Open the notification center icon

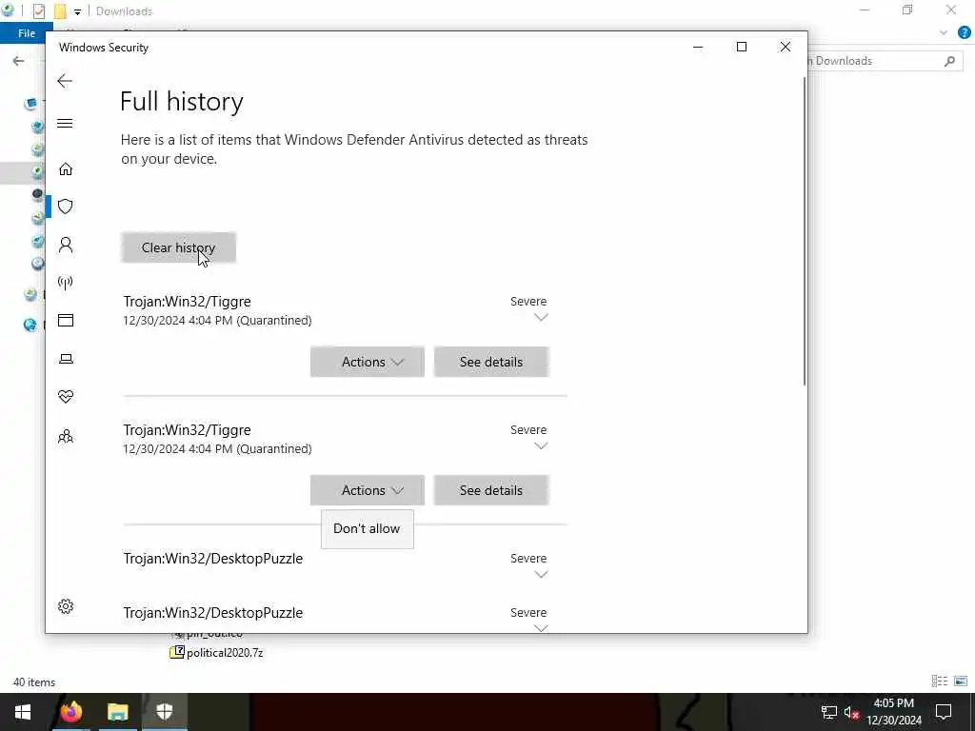[944, 712]
